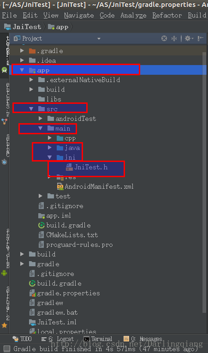Open the Refactor menu
208x353 pixels.
(167, 15)
